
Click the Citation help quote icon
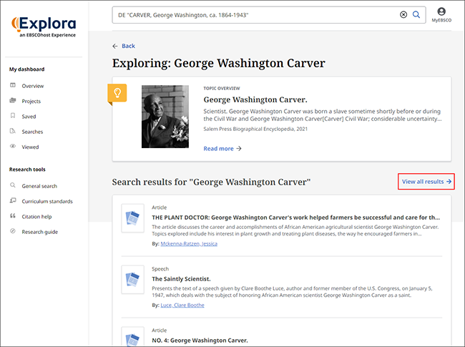pyautogui.click(x=13, y=215)
